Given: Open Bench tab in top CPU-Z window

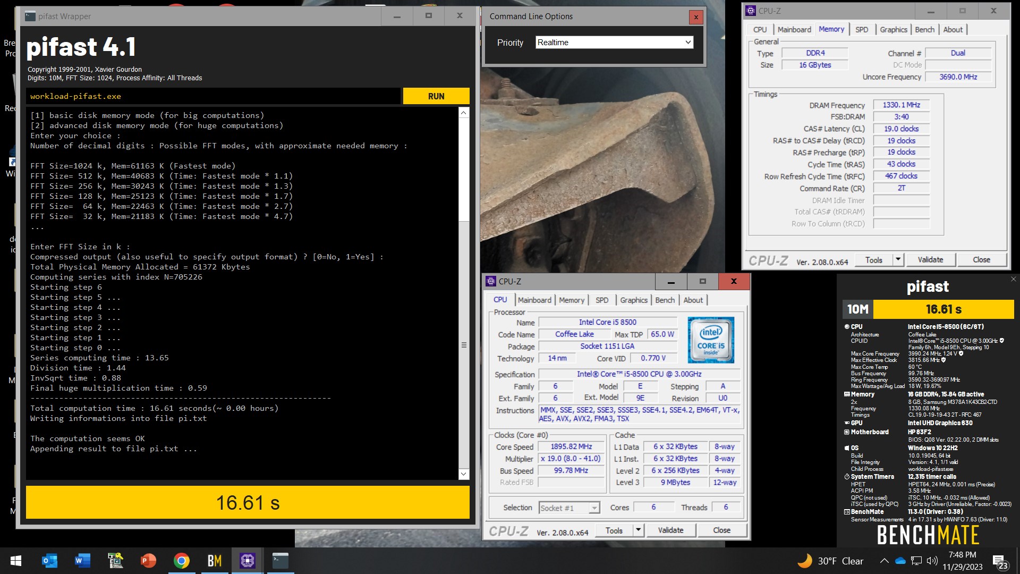Looking at the screenshot, I should pos(924,30).
